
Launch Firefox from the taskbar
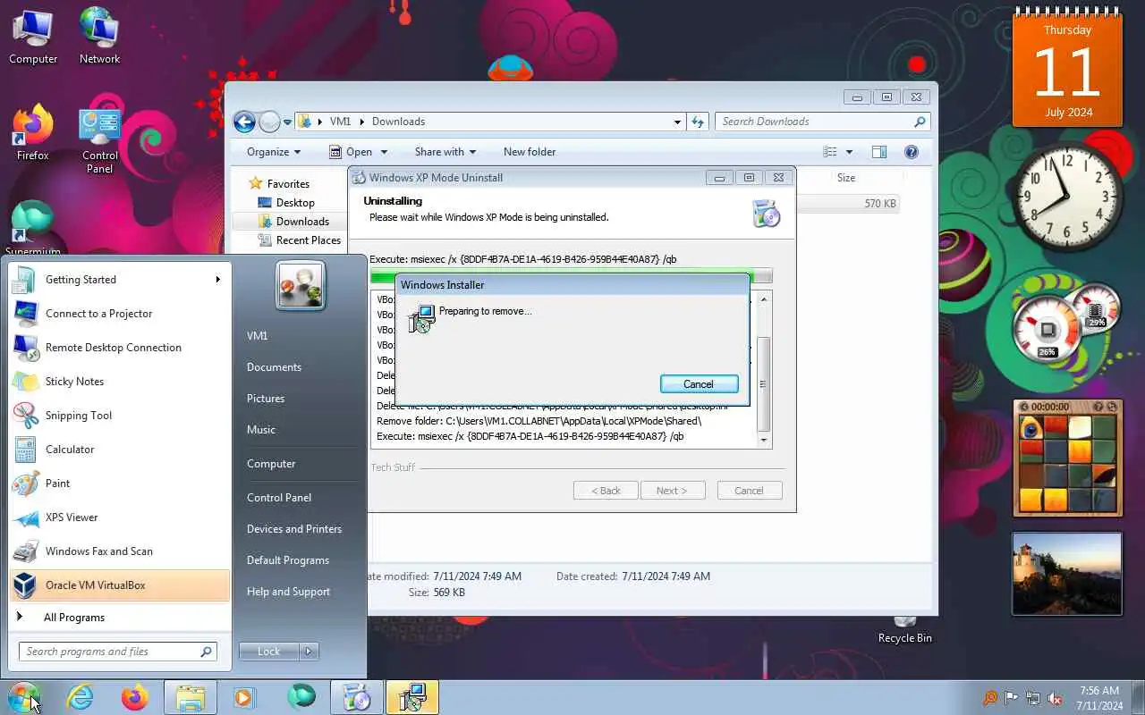click(135, 697)
